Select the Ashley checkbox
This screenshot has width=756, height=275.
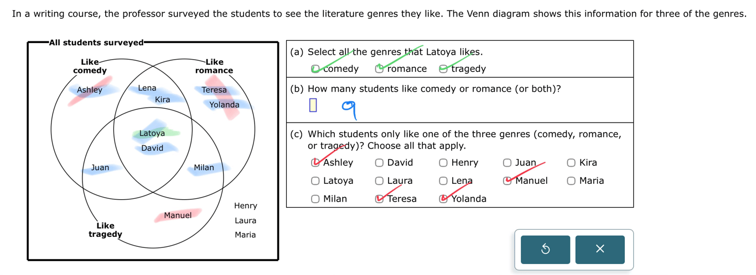[x=315, y=163]
